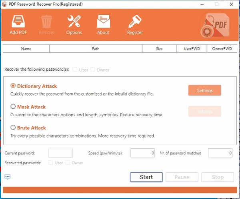The image size is (240, 199).
Task: Click the Stop button
Action: click(218, 177)
